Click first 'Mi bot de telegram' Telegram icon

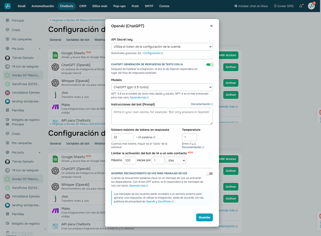tap(7, 67)
